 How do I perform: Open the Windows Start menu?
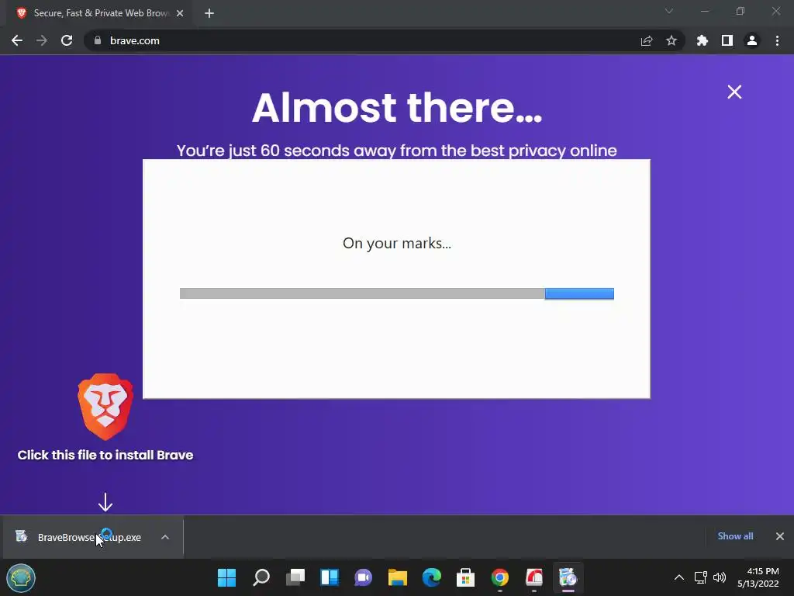click(x=226, y=577)
